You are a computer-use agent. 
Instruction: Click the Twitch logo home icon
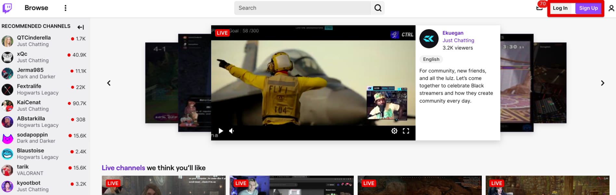7,8
